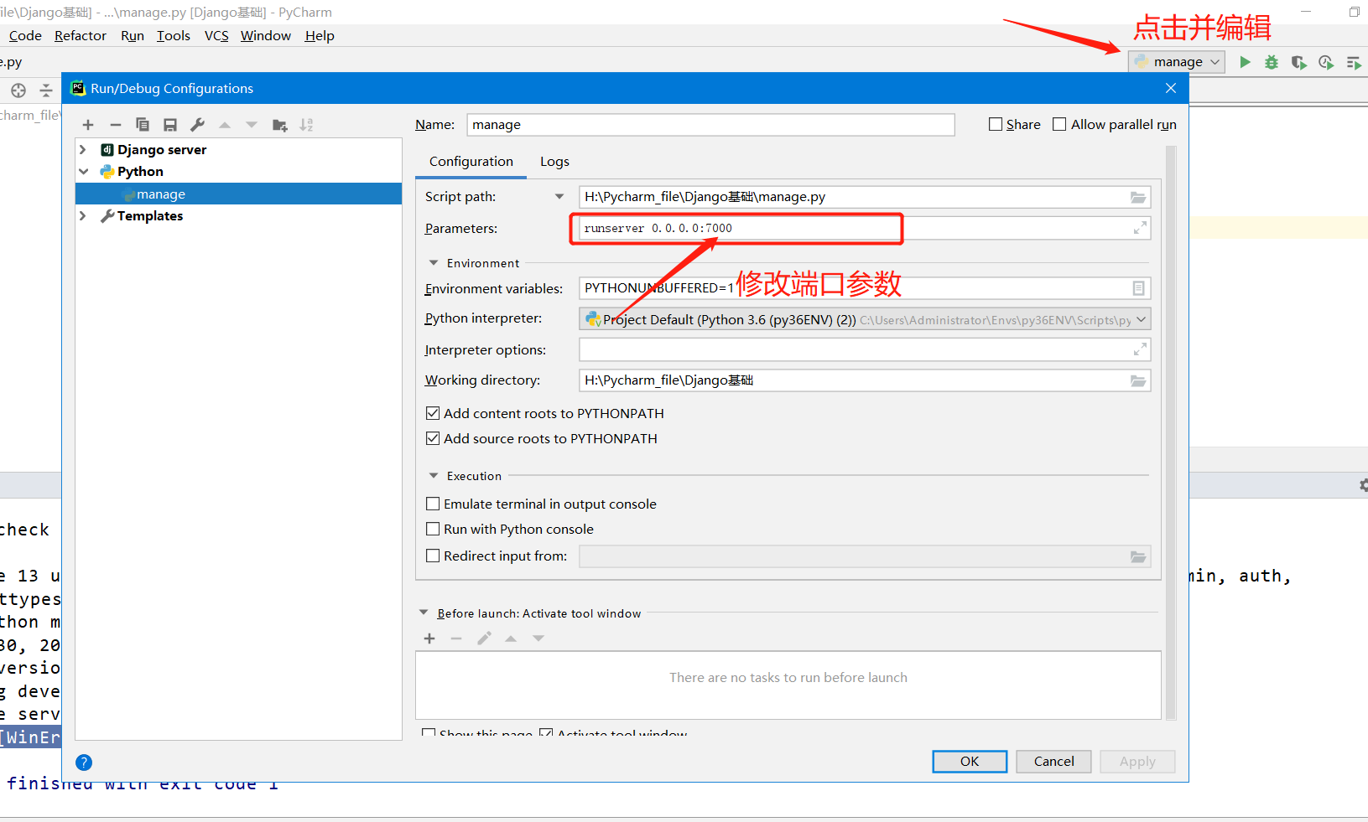Edit configuration templates with the wrench icon
Image resolution: width=1368 pixels, height=822 pixels.
click(197, 124)
